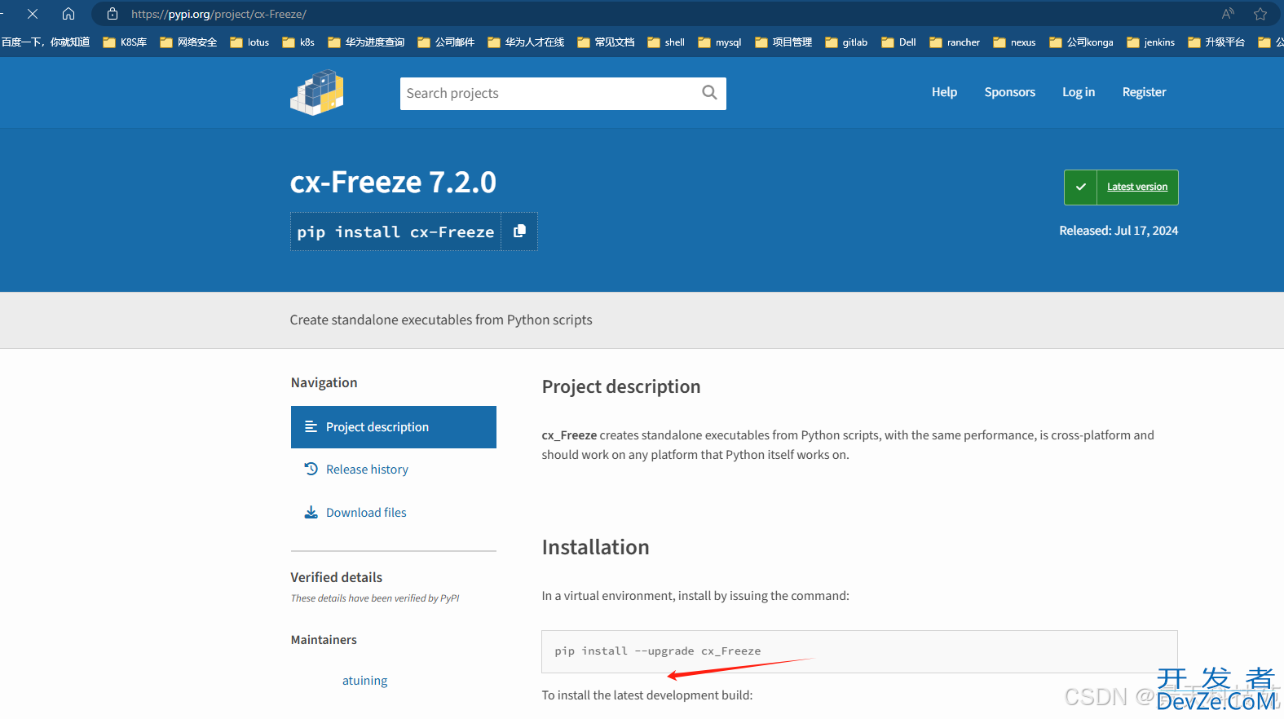Click the Installation heading
Screen dimensions: 1284x719
point(596,547)
